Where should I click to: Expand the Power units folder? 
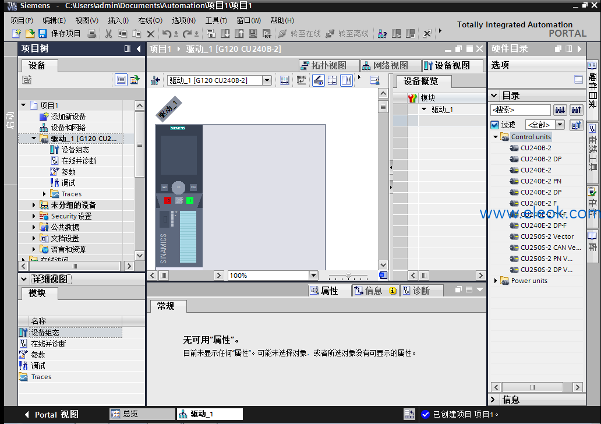click(495, 281)
